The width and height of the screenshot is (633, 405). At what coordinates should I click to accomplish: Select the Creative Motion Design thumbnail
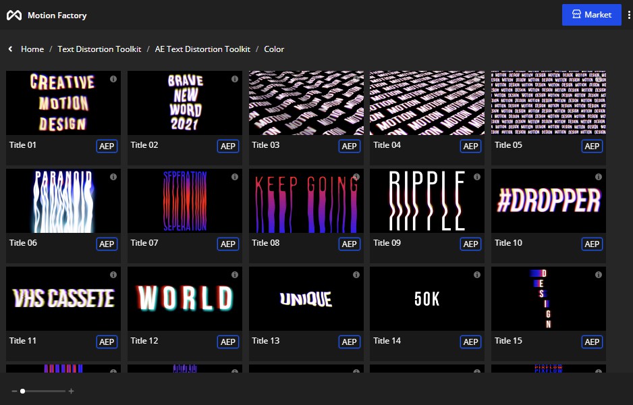63,103
